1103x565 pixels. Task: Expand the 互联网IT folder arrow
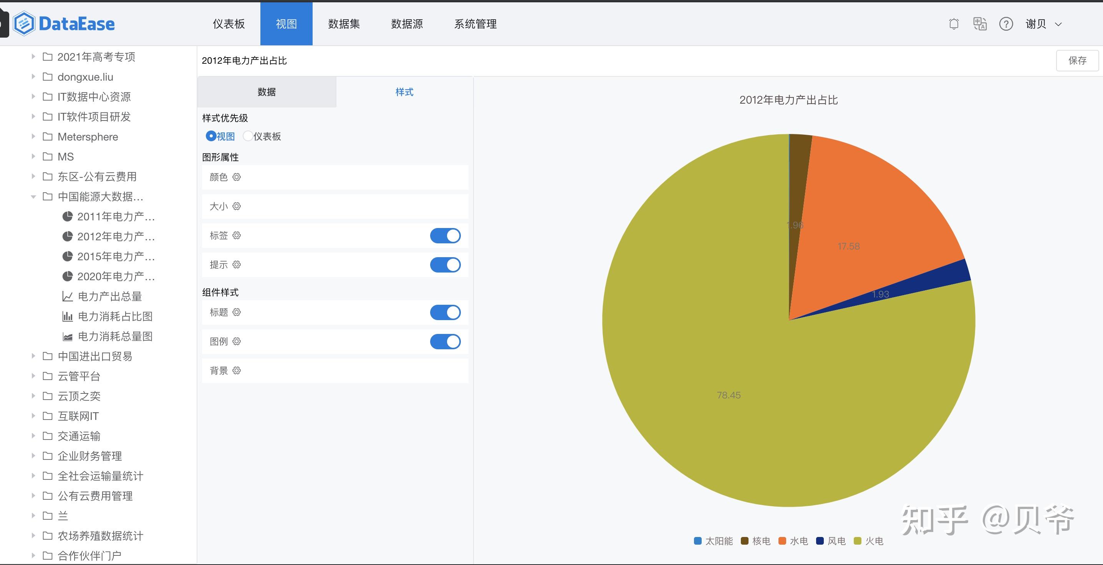click(x=33, y=416)
